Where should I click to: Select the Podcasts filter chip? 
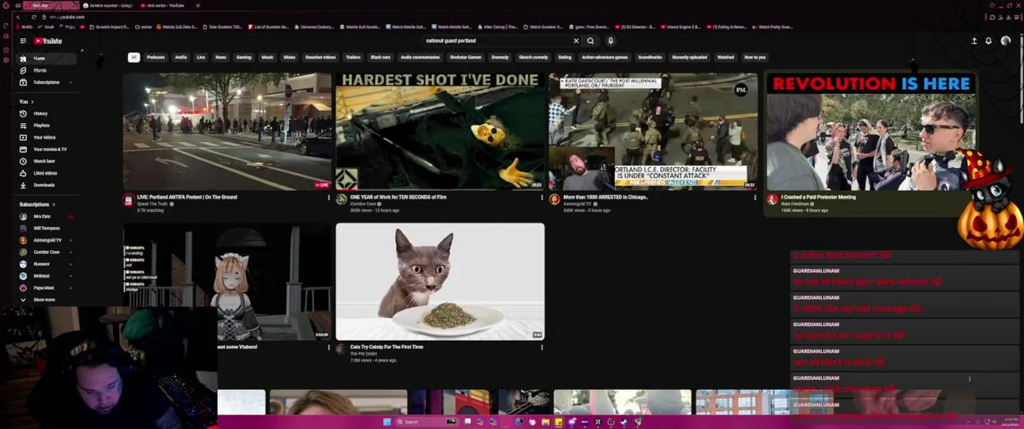tap(156, 57)
